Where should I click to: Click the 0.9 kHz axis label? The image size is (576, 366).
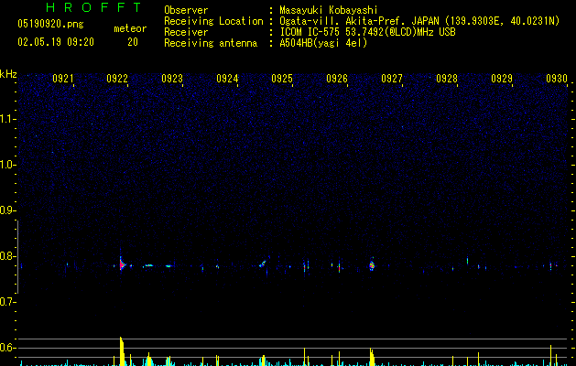pyautogui.click(x=7, y=210)
